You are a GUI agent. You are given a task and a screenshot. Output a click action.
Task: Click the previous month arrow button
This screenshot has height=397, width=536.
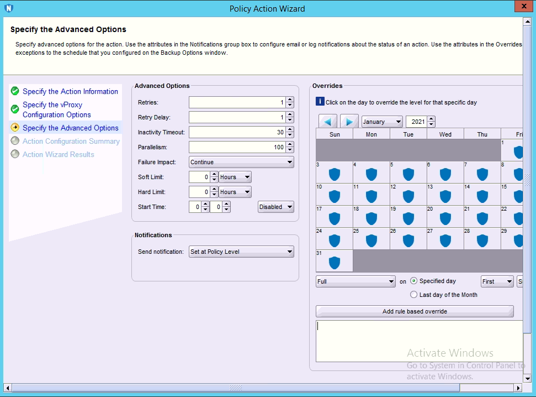tap(328, 122)
